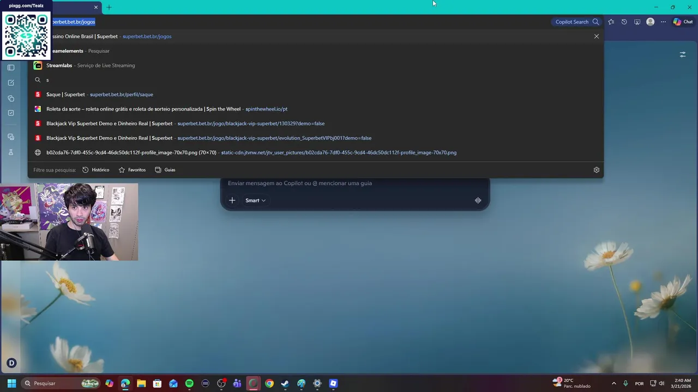
Task: Filter suggestions by Histórico
Action: [95, 170]
